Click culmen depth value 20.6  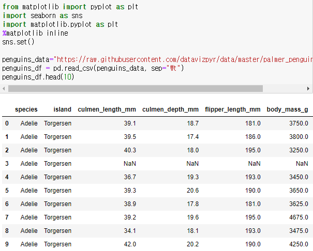click(192, 191)
